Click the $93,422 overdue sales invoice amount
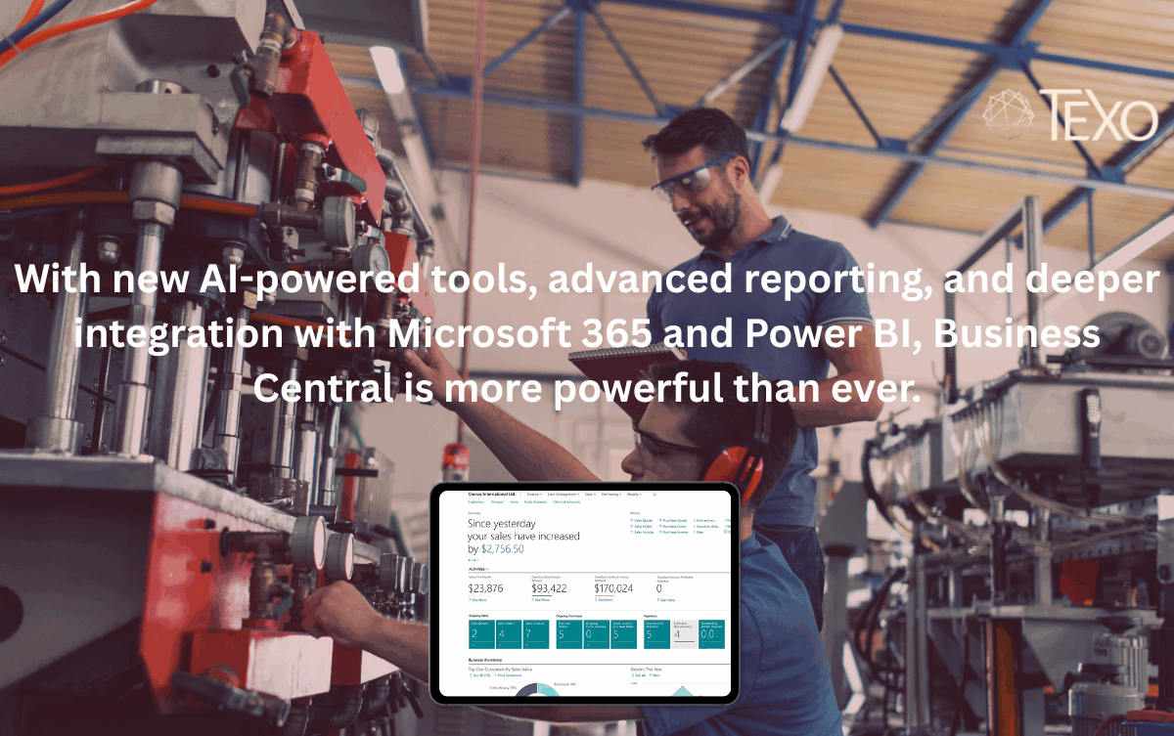 pos(550,588)
